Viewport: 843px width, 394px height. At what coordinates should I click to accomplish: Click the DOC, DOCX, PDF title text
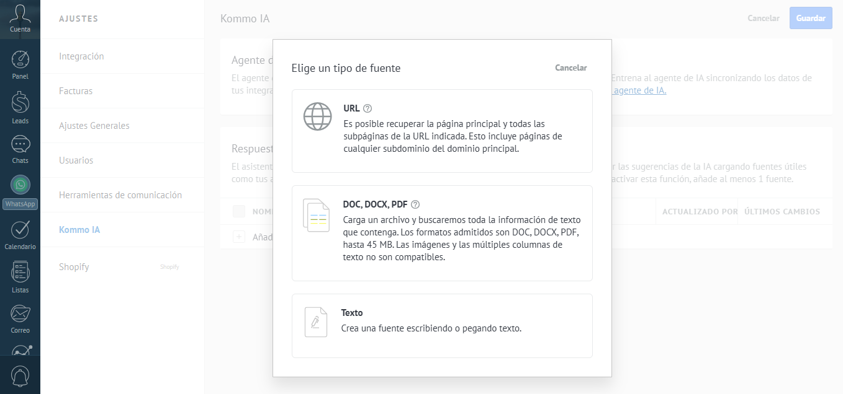[375, 204]
